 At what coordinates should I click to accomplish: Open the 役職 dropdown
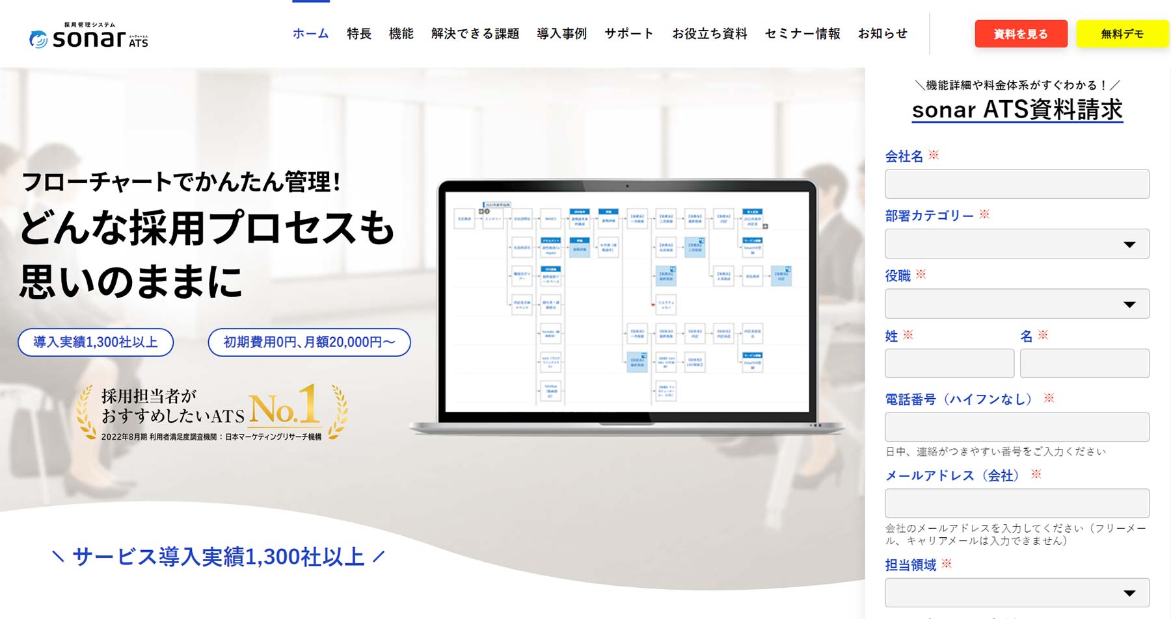1017,304
